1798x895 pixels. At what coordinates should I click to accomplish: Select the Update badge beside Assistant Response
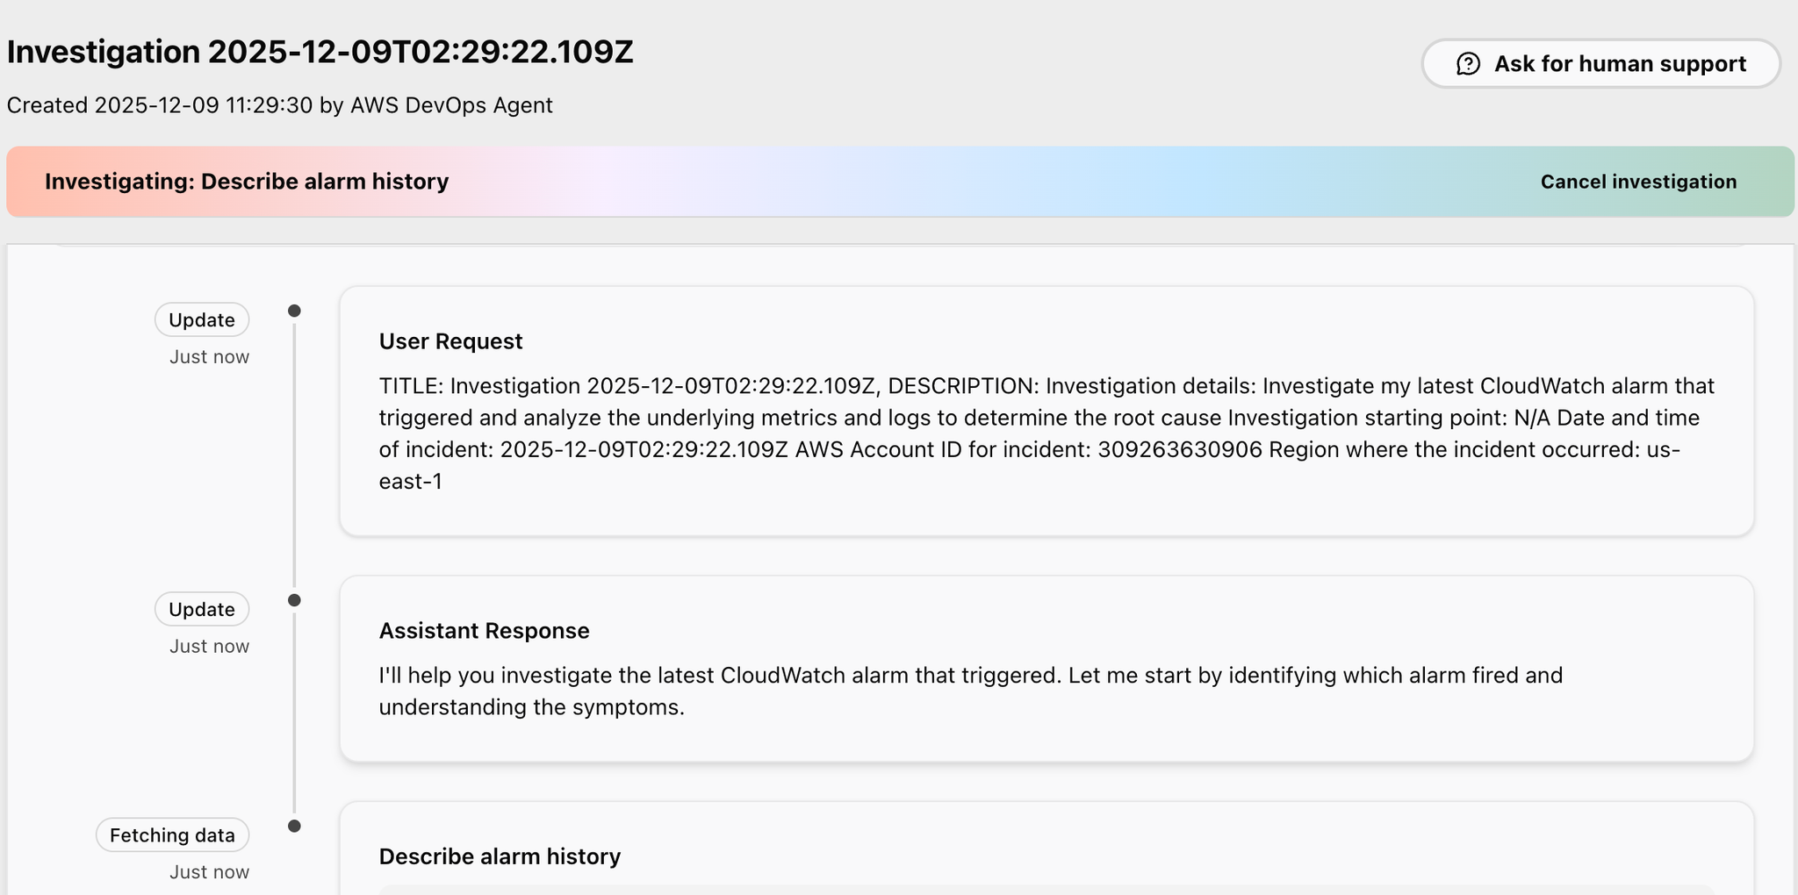202,610
